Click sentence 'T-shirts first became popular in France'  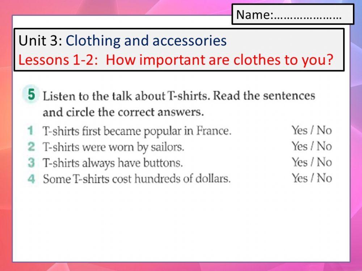pos(137,131)
